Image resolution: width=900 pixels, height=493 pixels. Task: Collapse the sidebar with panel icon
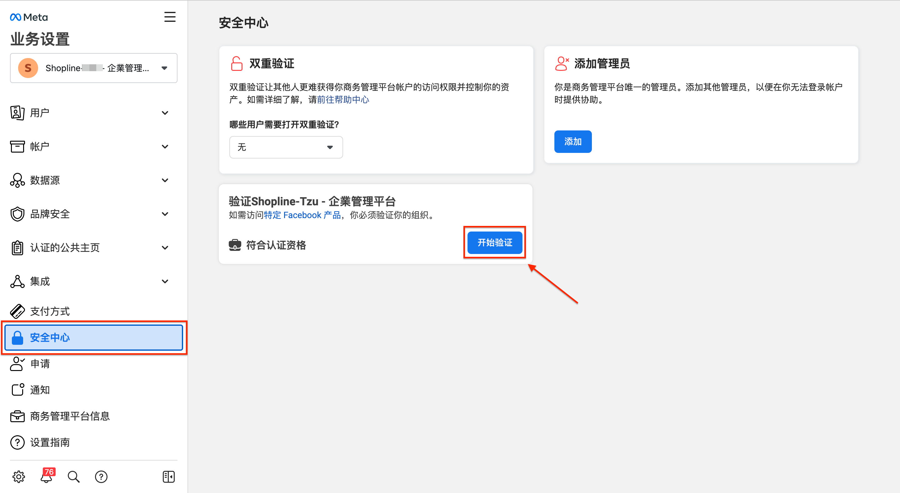tap(168, 476)
